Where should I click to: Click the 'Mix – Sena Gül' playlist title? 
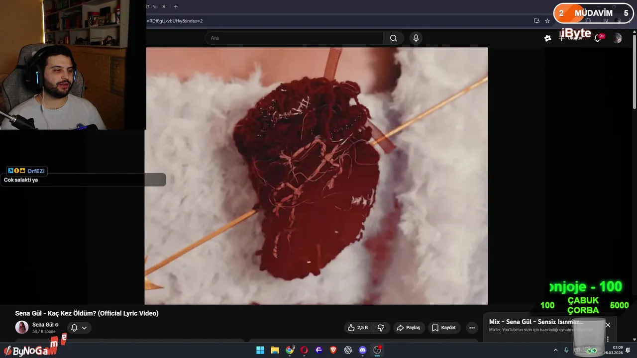pyautogui.click(x=536, y=322)
